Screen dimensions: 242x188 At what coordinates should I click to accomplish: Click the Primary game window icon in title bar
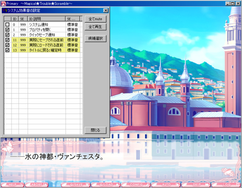click(x=3, y=4)
